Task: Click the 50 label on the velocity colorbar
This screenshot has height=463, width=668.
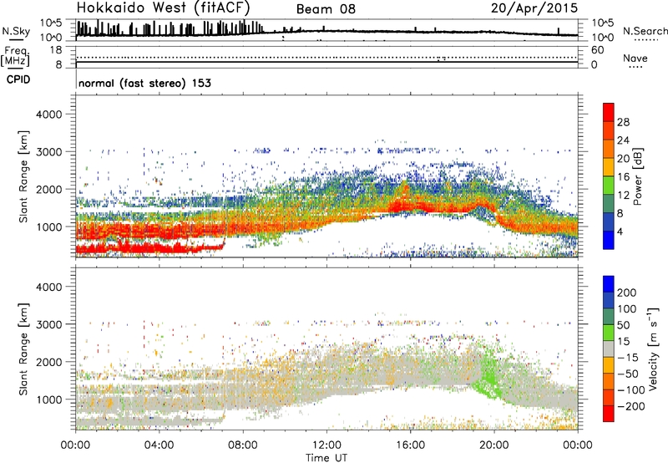Action: point(623,325)
